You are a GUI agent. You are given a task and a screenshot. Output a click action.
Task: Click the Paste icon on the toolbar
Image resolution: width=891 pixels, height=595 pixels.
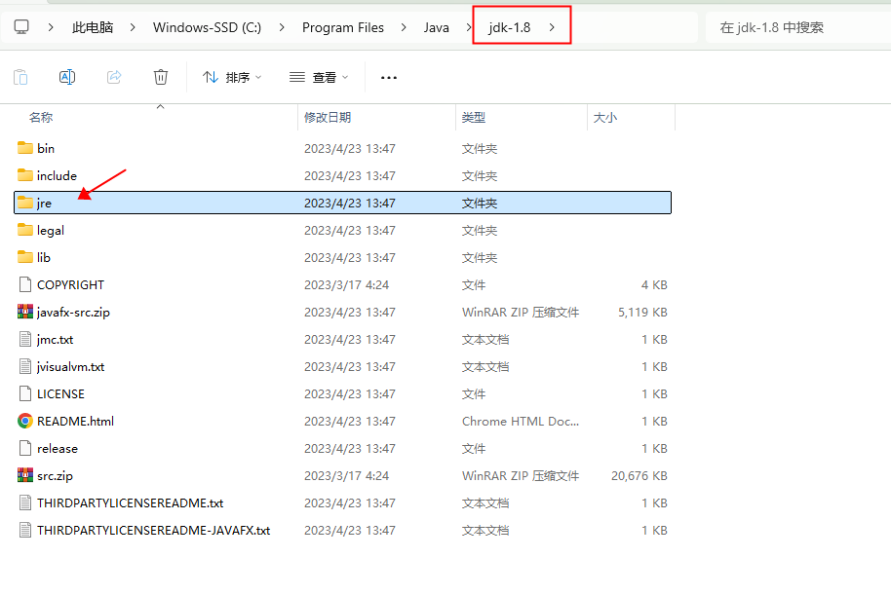[x=19, y=76]
